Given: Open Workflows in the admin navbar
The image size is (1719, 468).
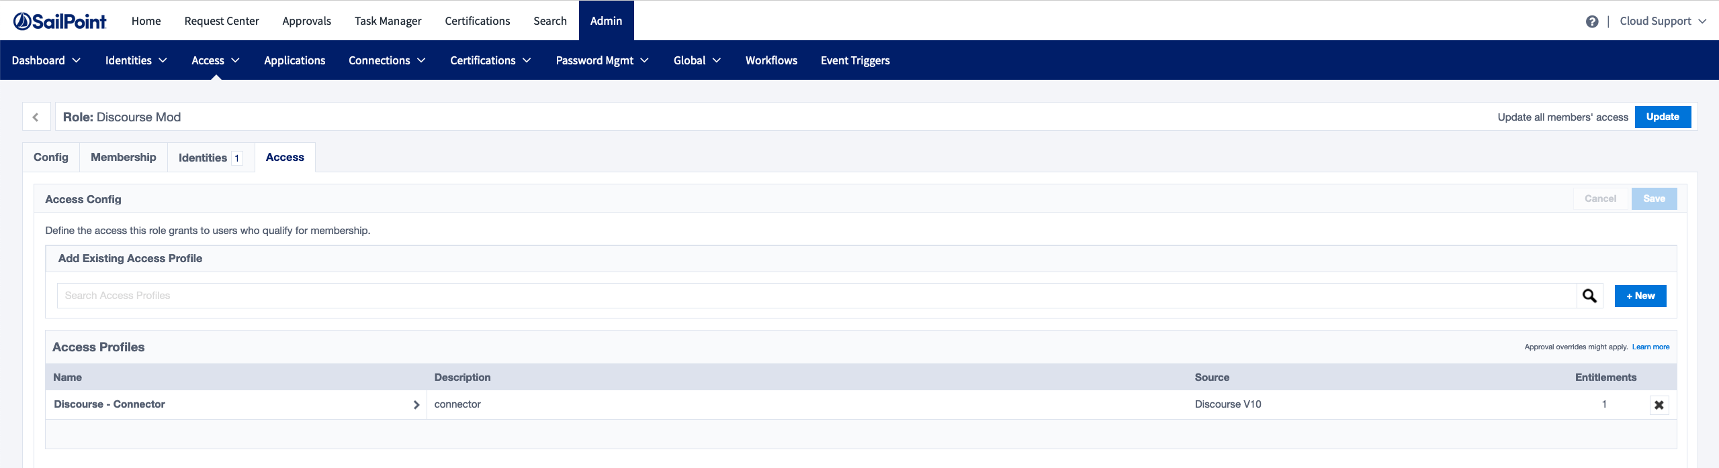Looking at the screenshot, I should 771,60.
